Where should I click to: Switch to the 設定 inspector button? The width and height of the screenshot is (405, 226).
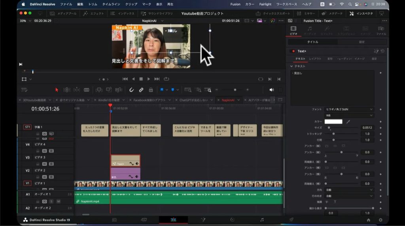pyautogui.click(x=361, y=42)
